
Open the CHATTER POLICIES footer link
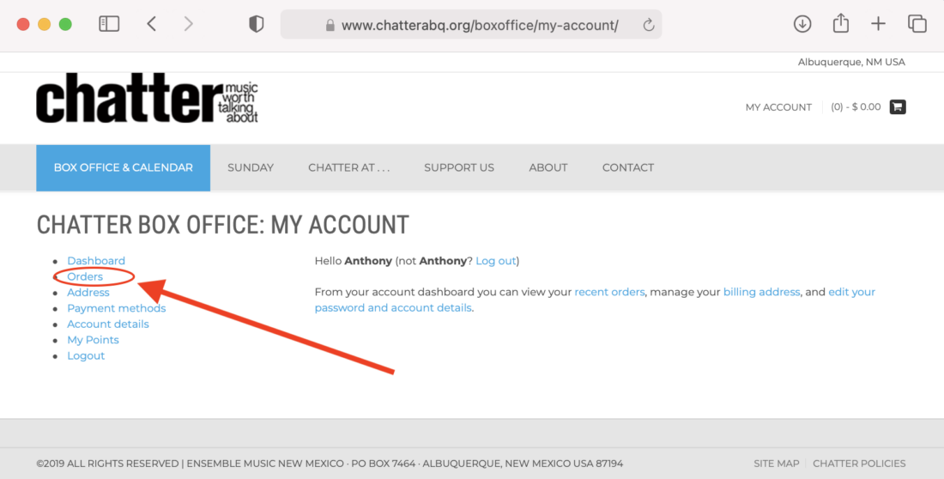(859, 464)
